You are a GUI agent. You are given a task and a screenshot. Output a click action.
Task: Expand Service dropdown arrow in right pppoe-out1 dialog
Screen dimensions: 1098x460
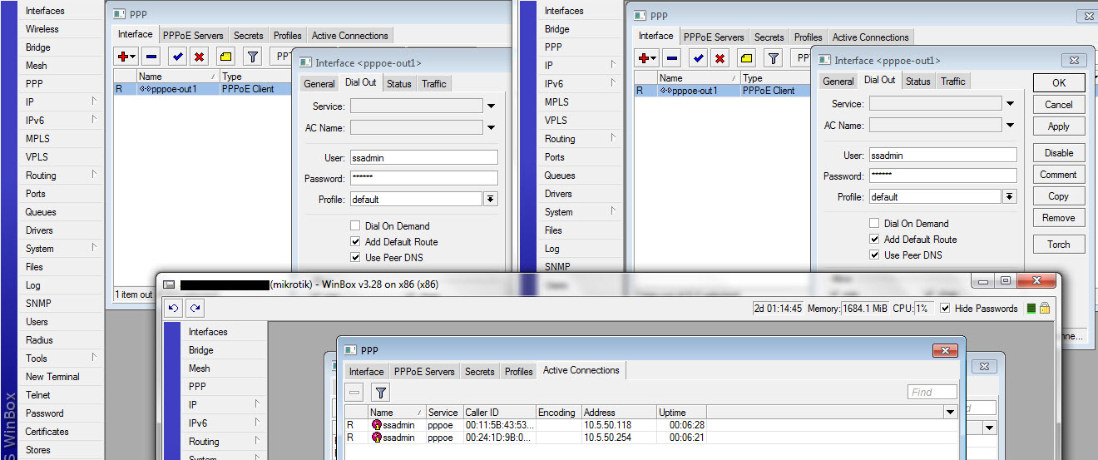(x=1011, y=104)
